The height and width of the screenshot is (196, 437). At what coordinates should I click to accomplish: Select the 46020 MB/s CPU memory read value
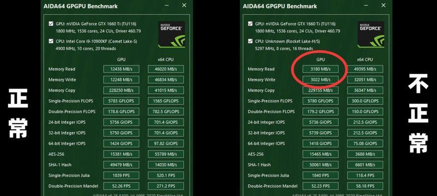(x=166, y=69)
